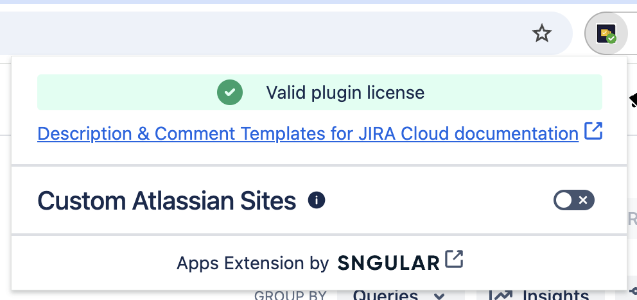Click the megaphone icon at right edge
The width and height of the screenshot is (637, 300).
coord(633,99)
